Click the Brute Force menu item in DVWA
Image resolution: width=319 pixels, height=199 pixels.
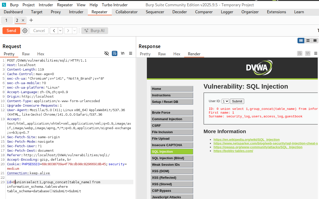pos(172,112)
